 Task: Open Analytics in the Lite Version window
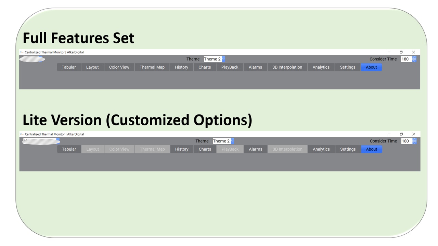pos(321,149)
